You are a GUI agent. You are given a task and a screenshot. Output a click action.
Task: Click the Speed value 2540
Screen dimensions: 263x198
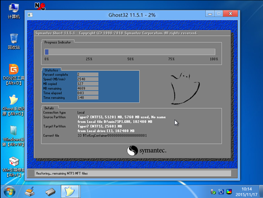[88, 79]
